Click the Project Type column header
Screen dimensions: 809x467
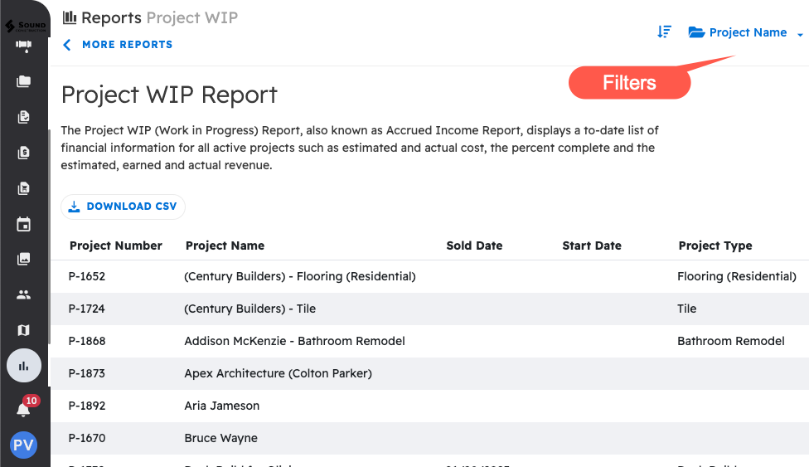tap(715, 246)
